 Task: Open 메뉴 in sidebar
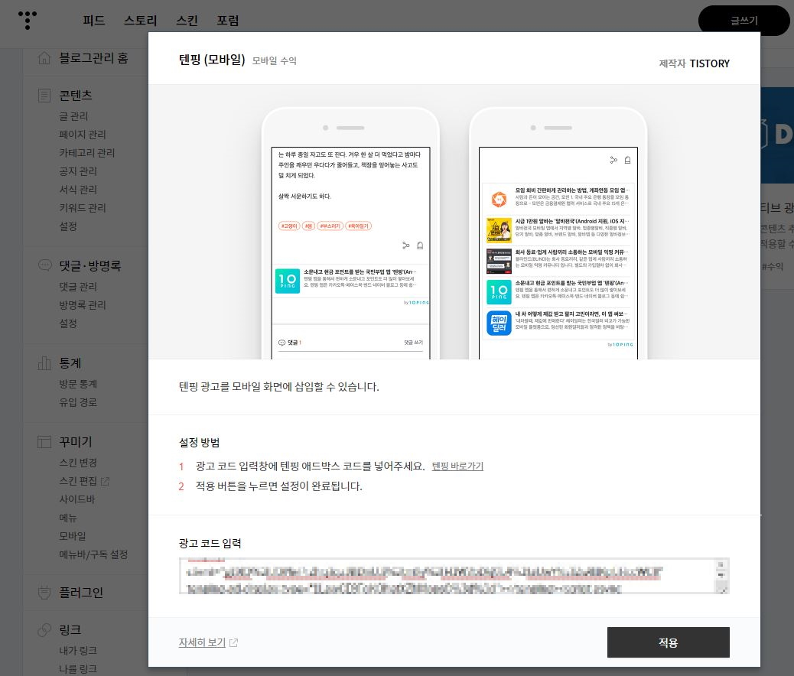coord(68,518)
